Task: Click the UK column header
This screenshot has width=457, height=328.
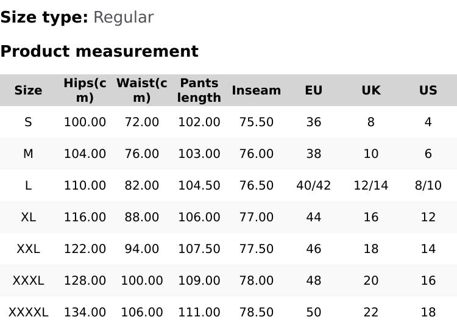Action: click(370, 90)
